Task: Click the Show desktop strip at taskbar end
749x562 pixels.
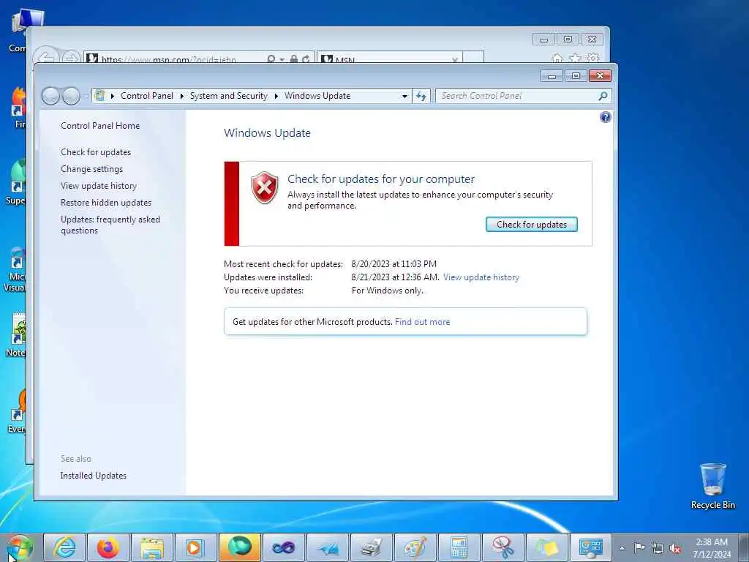Action: (x=744, y=548)
